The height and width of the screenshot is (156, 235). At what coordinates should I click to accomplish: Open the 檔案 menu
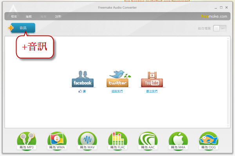[14, 16]
